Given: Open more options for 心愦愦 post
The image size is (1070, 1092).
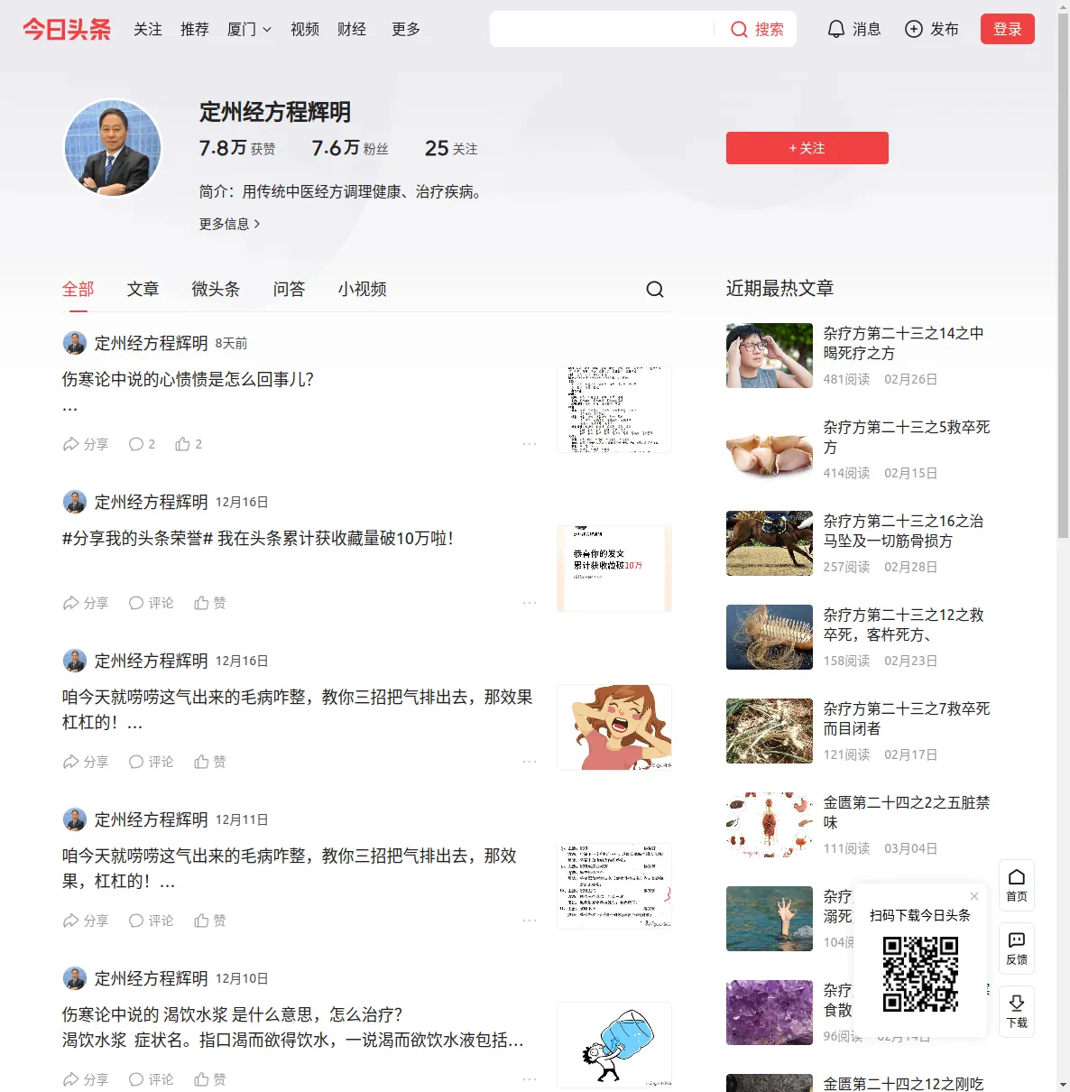Looking at the screenshot, I should click(530, 444).
